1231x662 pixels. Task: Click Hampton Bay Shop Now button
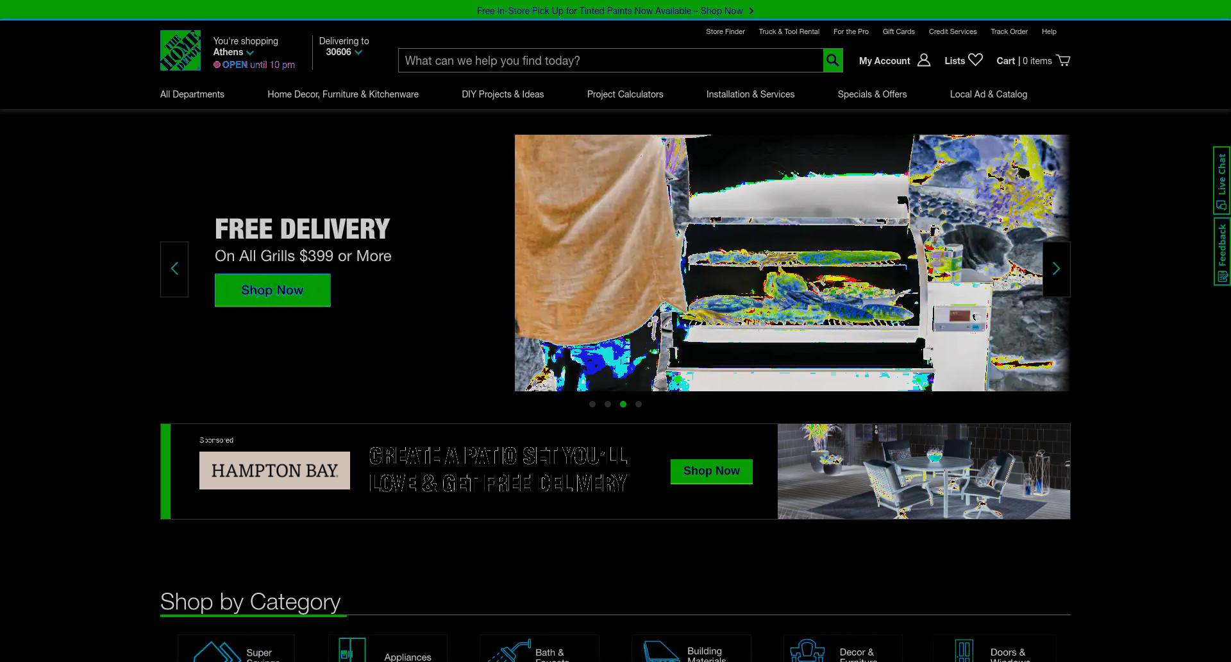click(x=712, y=471)
